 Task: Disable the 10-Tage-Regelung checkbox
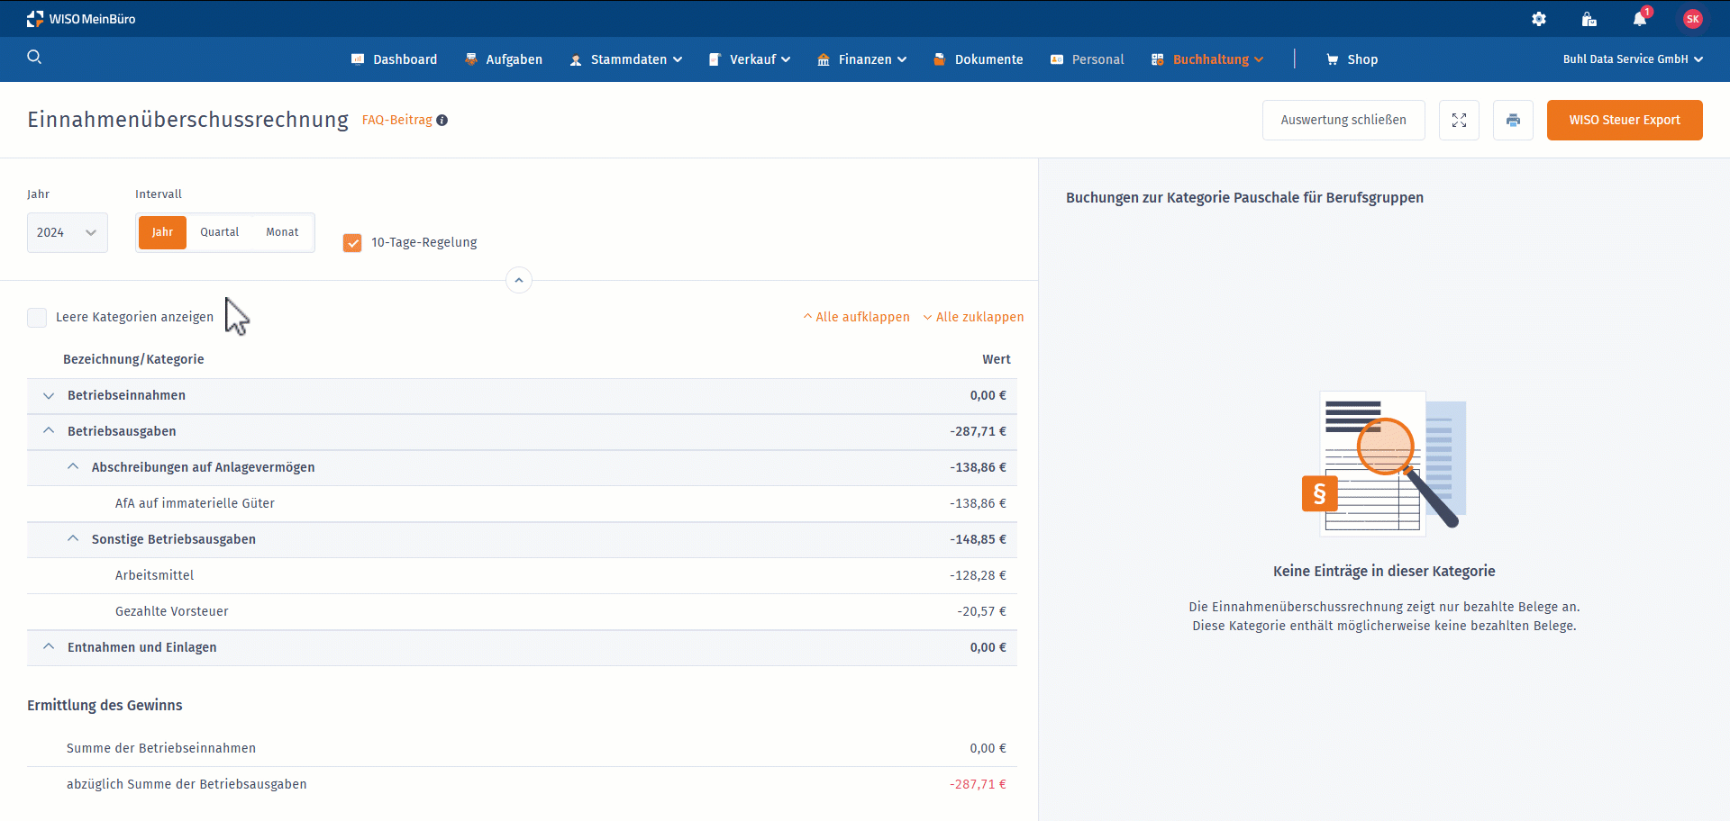(352, 243)
